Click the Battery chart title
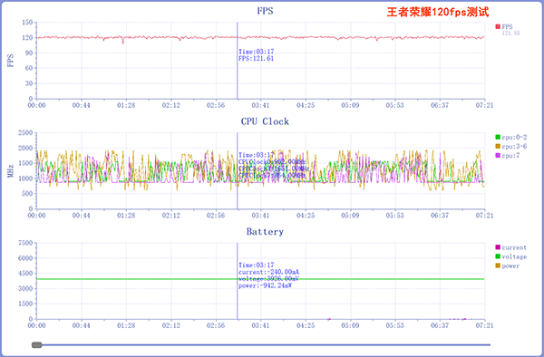544x357 pixels. click(x=265, y=232)
